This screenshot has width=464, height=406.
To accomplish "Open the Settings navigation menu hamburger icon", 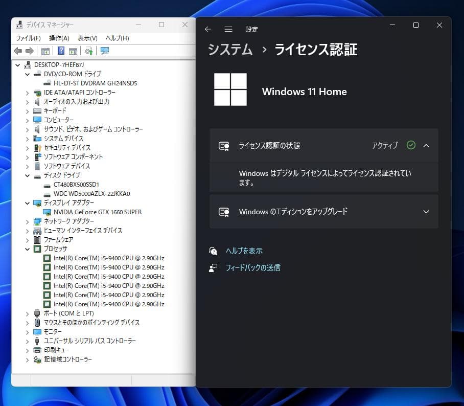I will click(x=228, y=29).
